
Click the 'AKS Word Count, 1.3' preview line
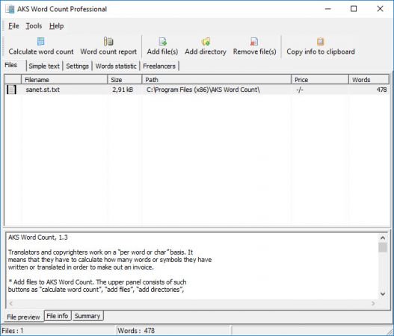pyautogui.click(x=38, y=237)
